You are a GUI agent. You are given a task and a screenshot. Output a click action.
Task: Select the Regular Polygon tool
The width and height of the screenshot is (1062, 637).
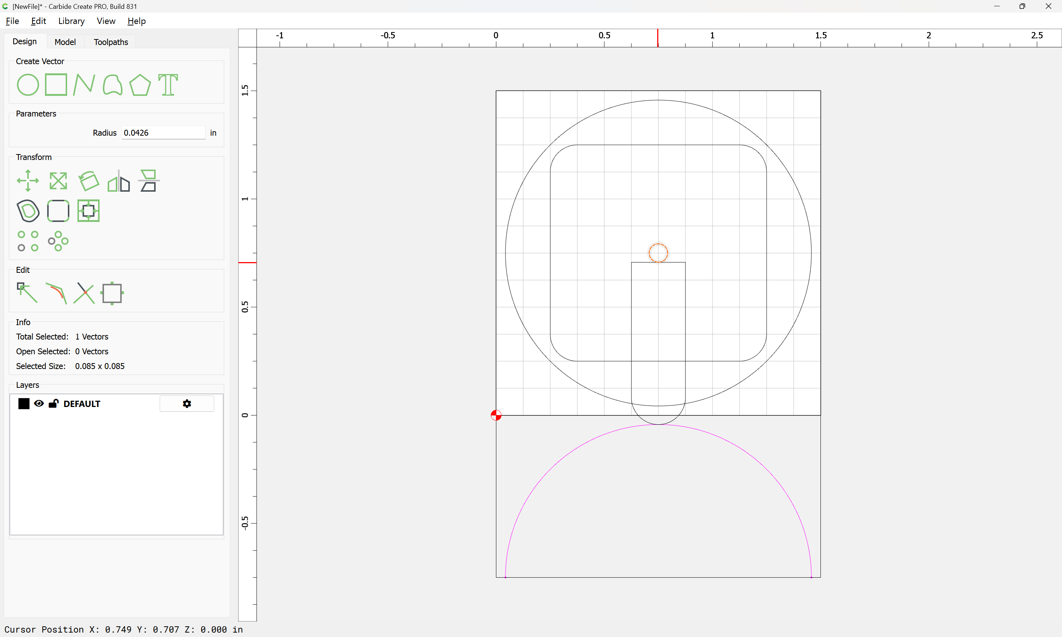click(140, 84)
